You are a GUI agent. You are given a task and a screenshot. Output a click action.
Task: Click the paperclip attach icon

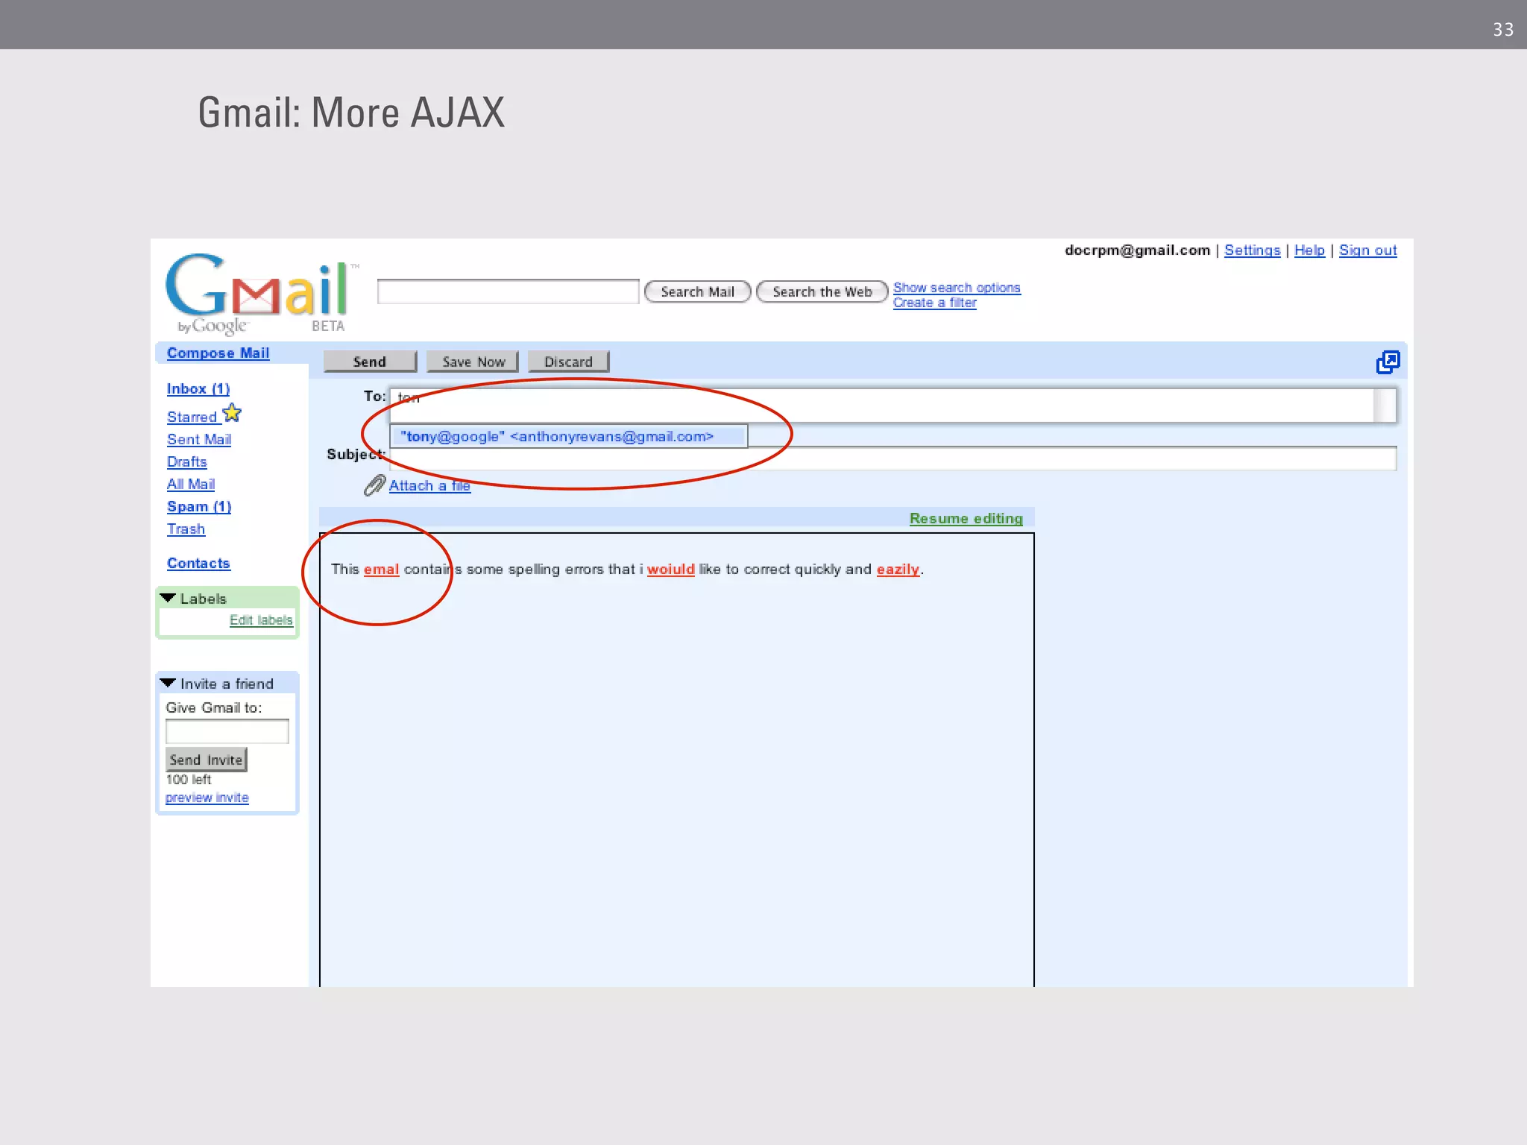click(374, 485)
